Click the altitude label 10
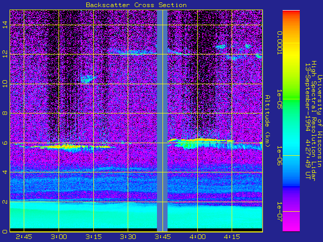The width and height of the screenshot is (323, 242). pos(5,84)
